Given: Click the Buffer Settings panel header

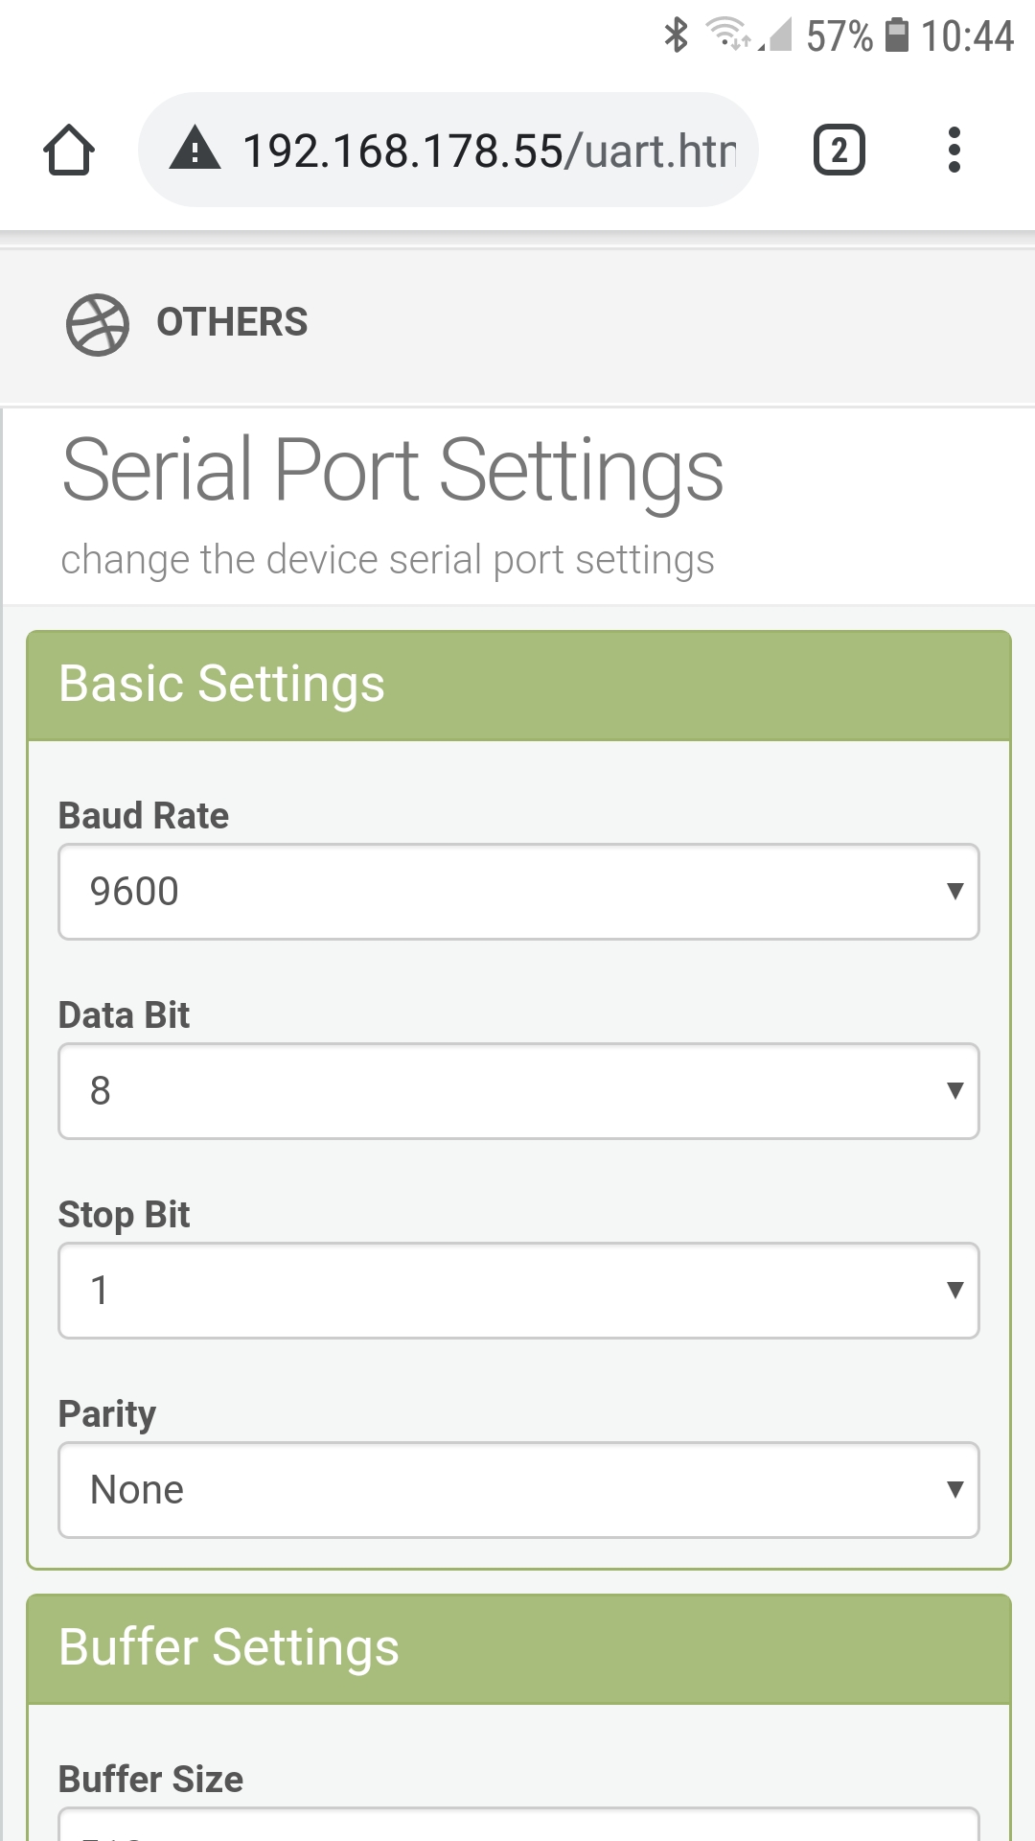Looking at the screenshot, I should click(x=518, y=1649).
